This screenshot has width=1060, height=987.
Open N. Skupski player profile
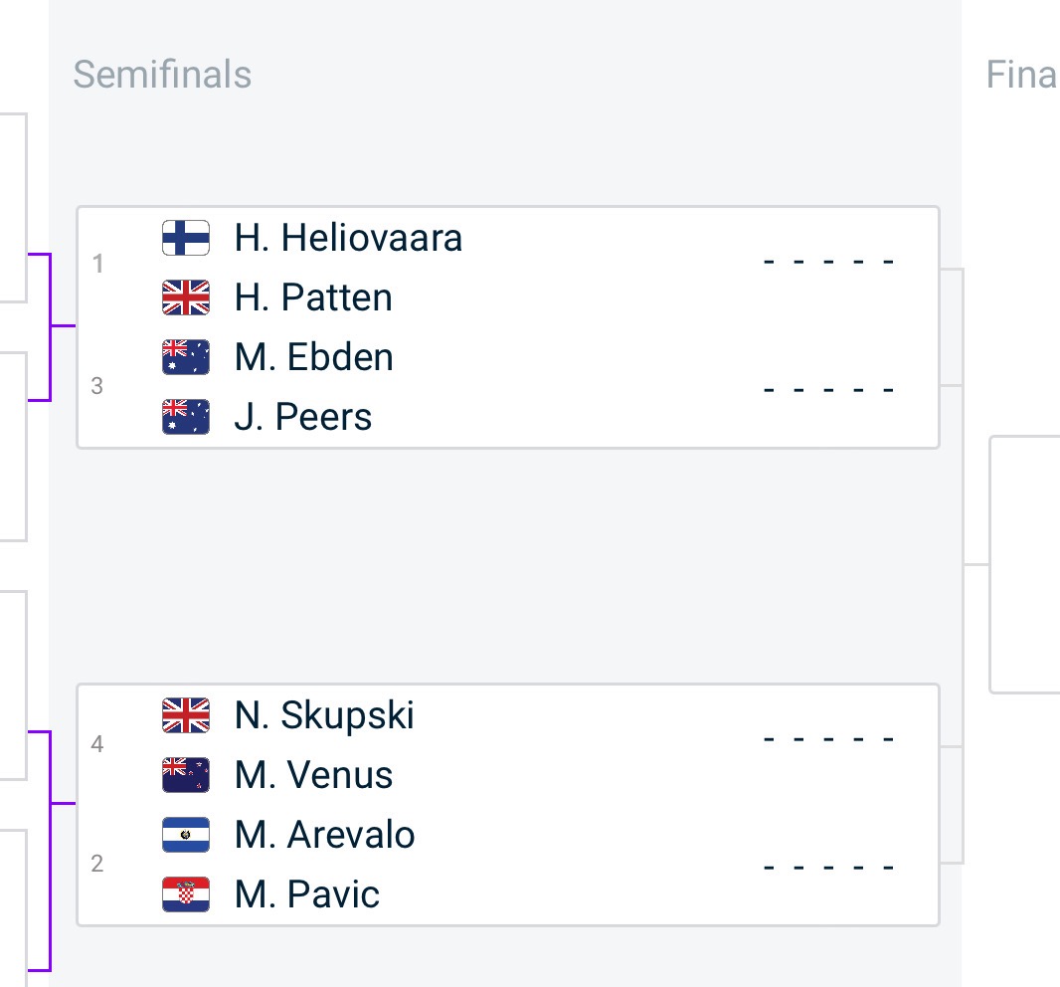[x=324, y=715]
